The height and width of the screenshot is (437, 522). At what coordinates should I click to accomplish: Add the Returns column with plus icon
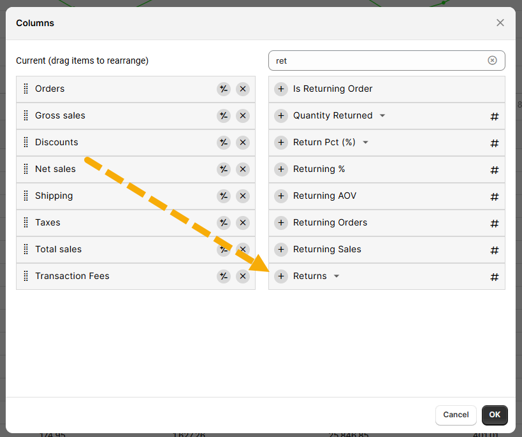click(281, 276)
